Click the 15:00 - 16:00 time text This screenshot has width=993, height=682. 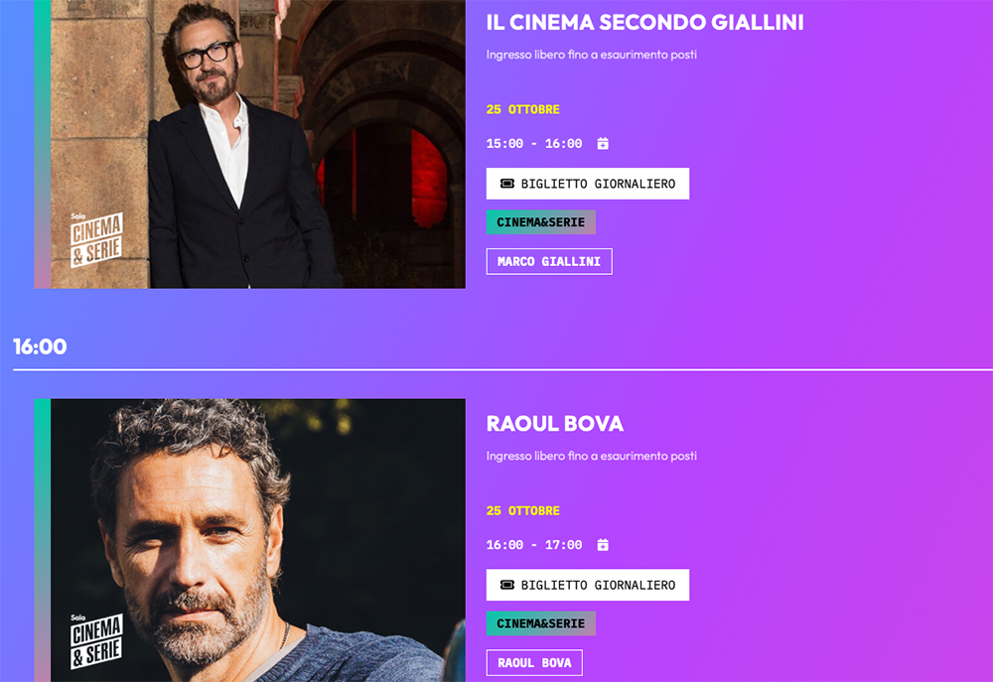(x=534, y=144)
